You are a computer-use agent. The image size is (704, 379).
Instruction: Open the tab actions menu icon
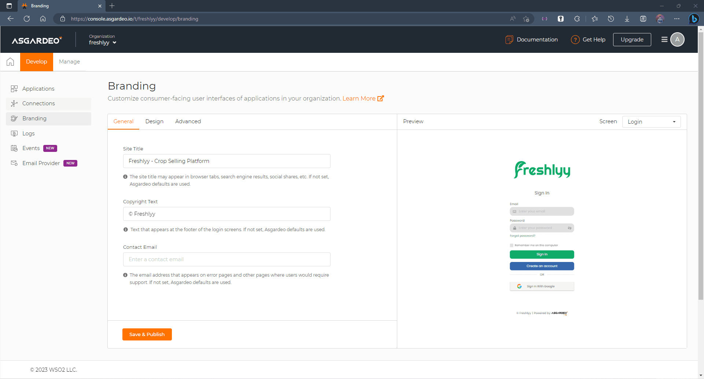coord(9,6)
